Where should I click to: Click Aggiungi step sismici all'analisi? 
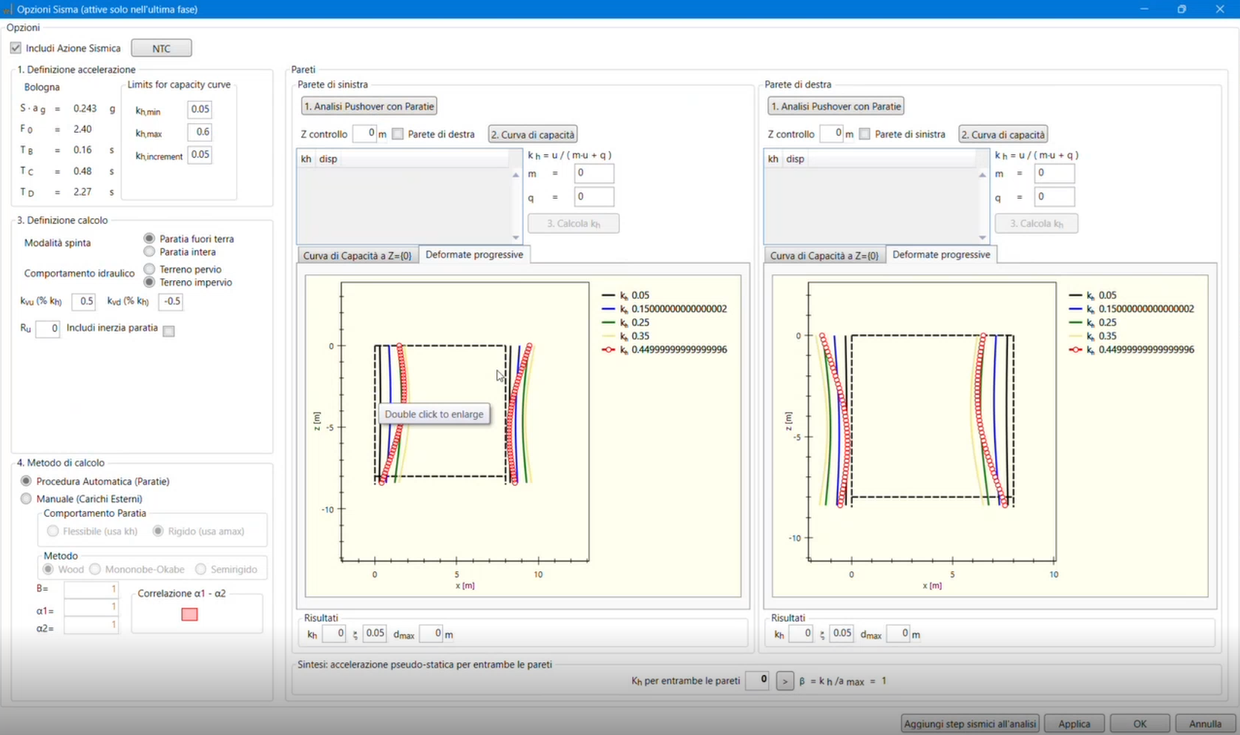[969, 723]
